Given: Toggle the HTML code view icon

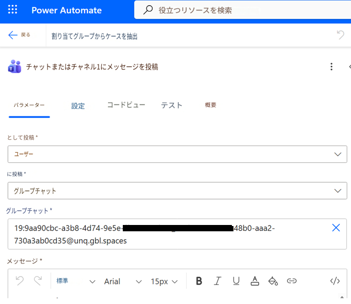Looking at the screenshot, I should (335, 281).
